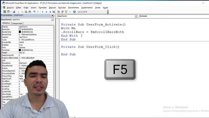Open the Arquivo menu
Image resolution: width=209 pixels, height=118 pixels.
pyautogui.click(x=10, y=8)
